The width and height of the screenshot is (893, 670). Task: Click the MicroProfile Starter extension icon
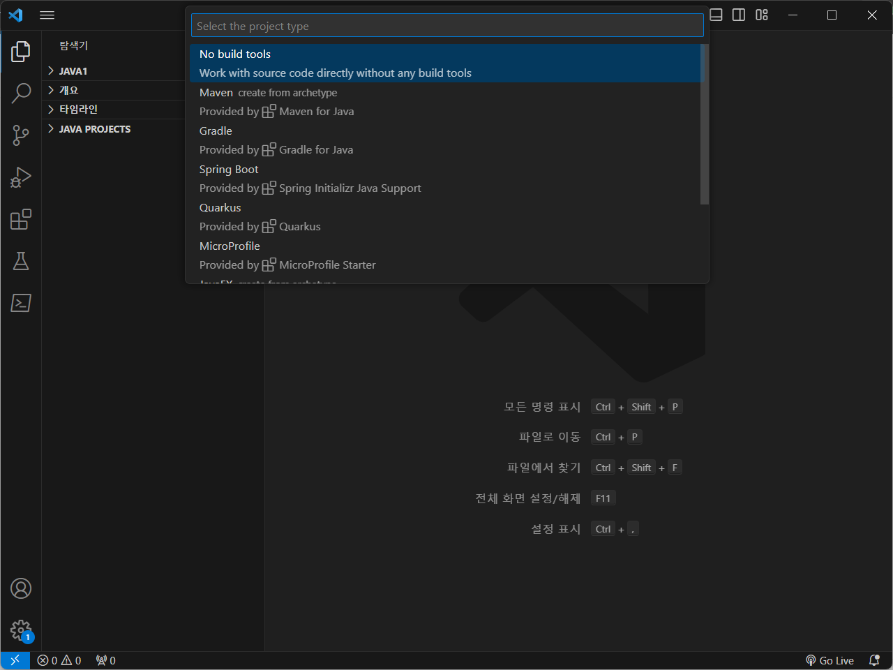[x=269, y=265]
